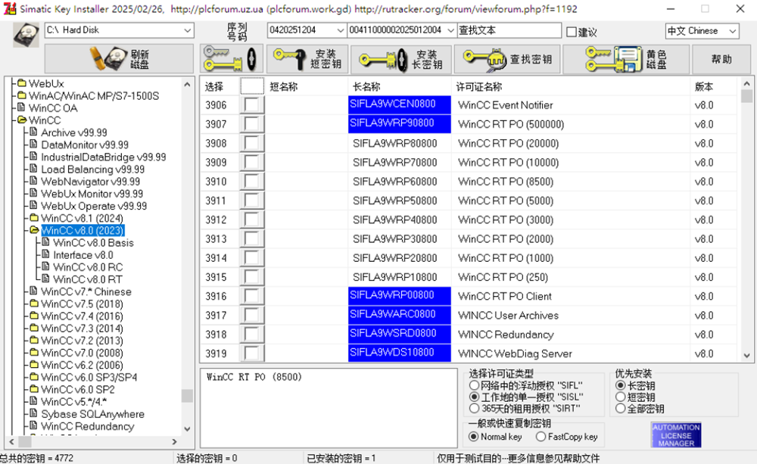Sort by the 许可证名称 column header
Viewport: 757px width, 464px height.
click(x=478, y=86)
